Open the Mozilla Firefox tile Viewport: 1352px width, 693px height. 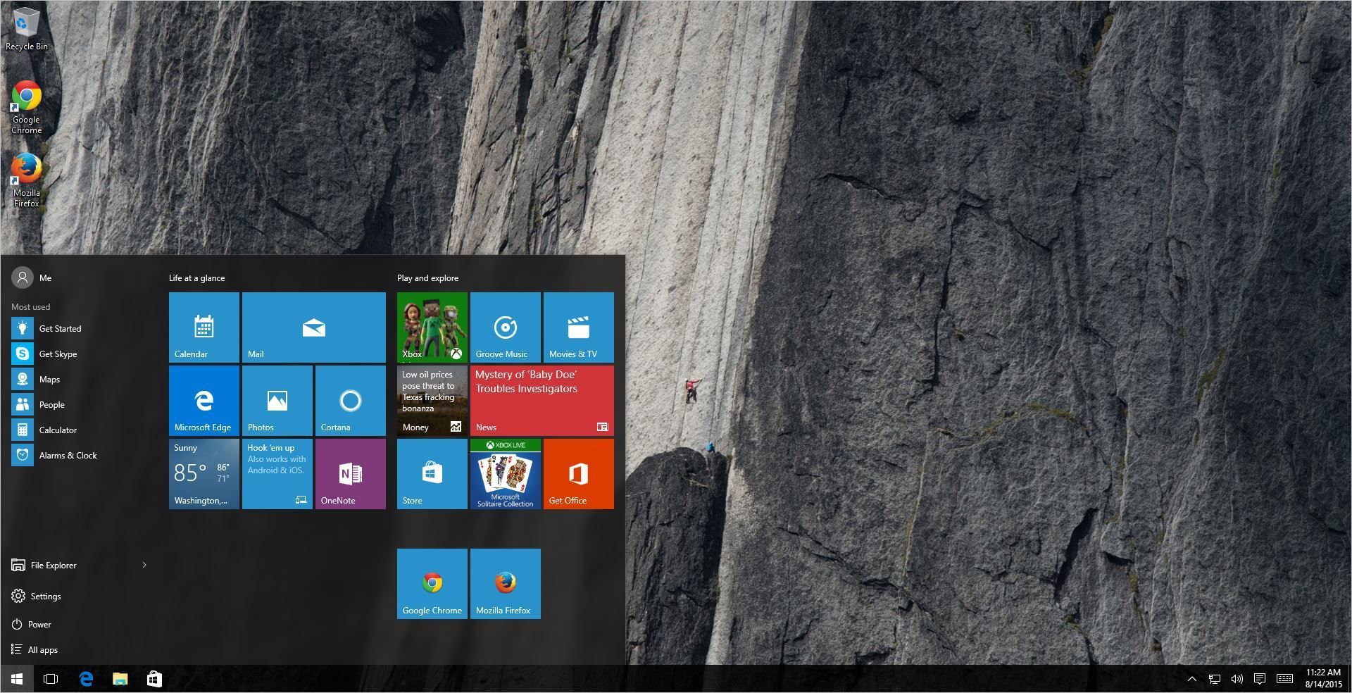[505, 583]
